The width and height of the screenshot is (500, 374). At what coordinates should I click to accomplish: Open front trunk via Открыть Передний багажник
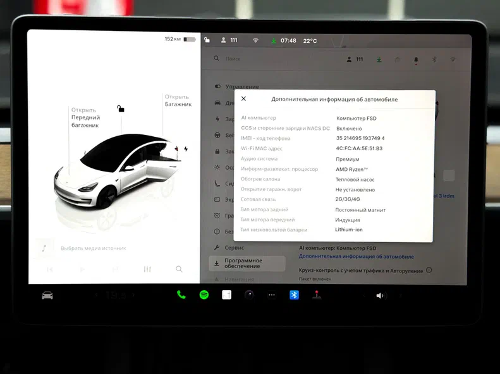(85, 118)
